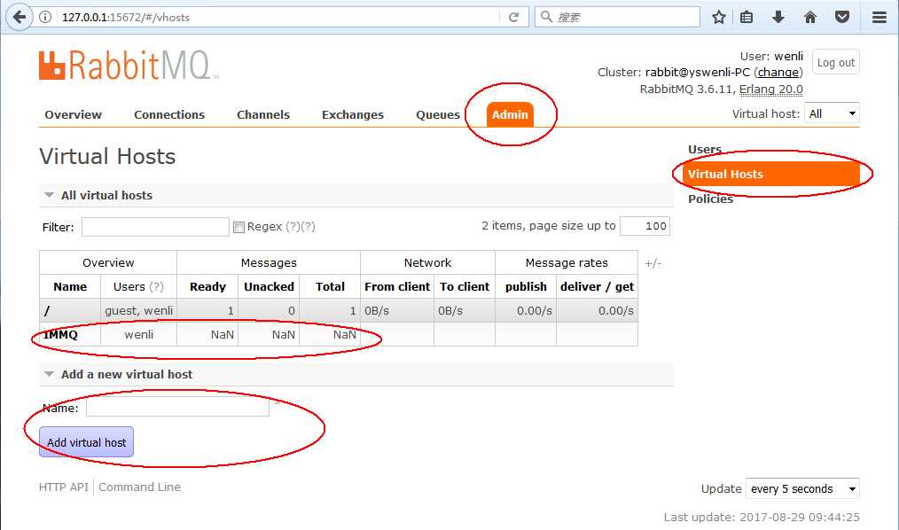Click the magnifier icon in the search box
899x530 pixels.
(546, 17)
